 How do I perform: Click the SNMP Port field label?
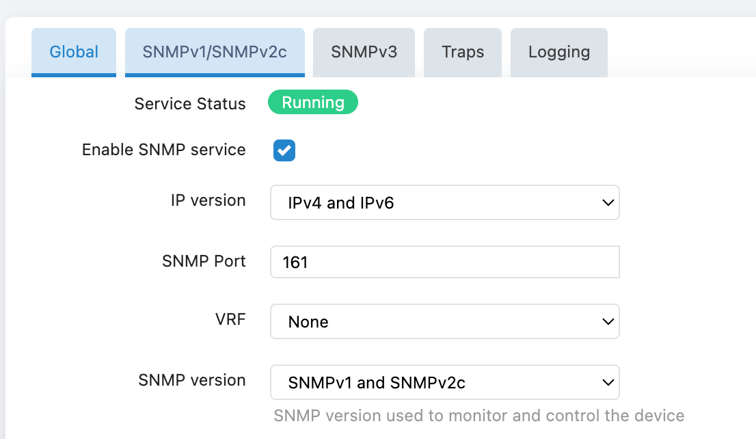204,261
